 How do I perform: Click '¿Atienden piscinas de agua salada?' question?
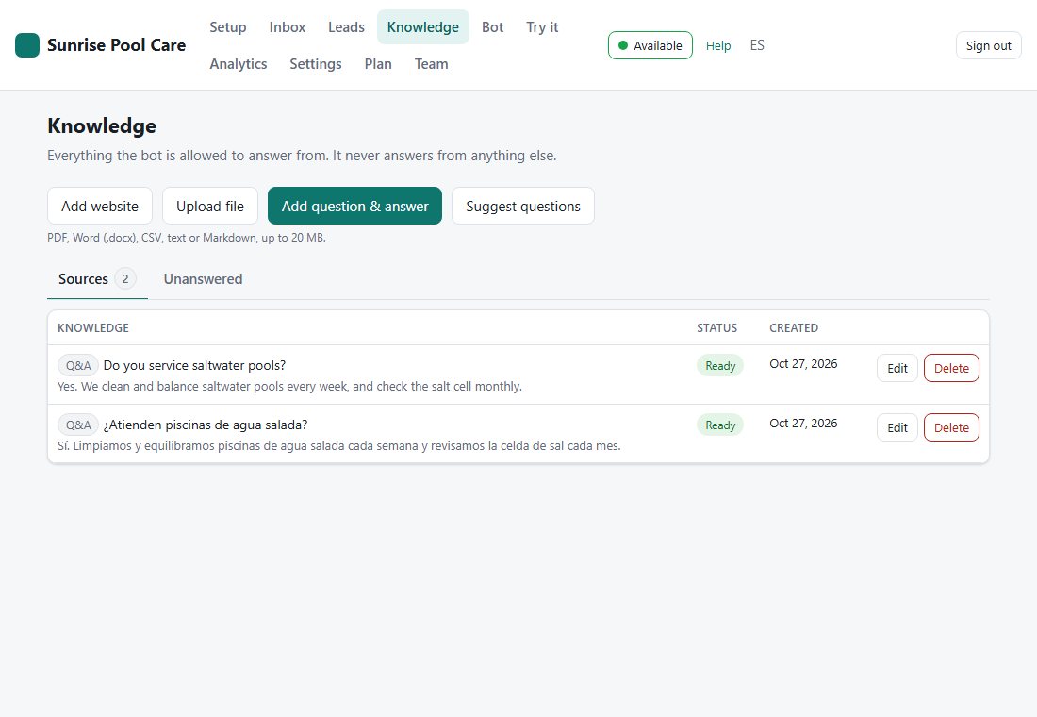(206, 425)
